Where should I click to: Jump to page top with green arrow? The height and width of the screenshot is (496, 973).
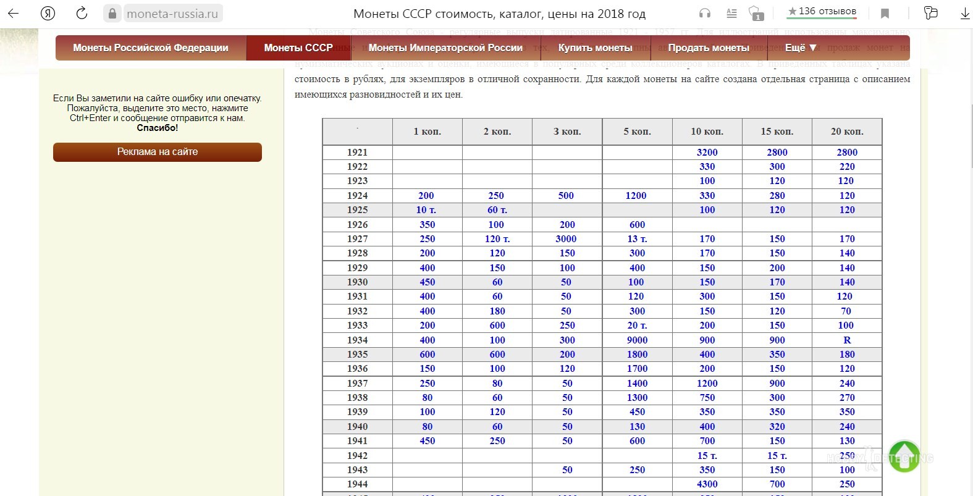click(904, 456)
